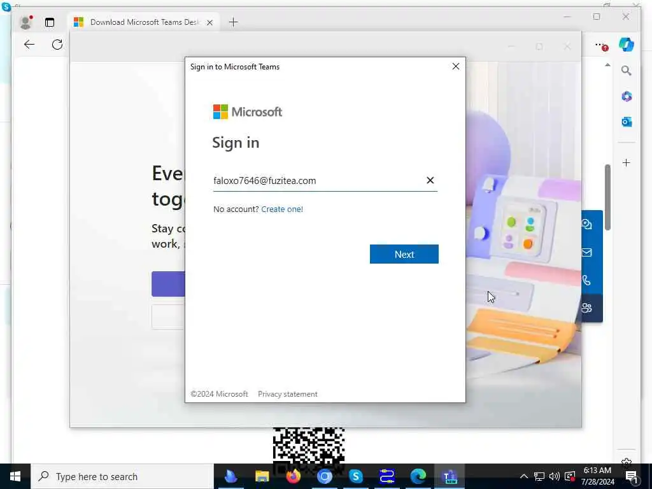Image resolution: width=652 pixels, height=489 pixels.
Task: Click the scroll up arrow of the page
Action: (x=607, y=65)
